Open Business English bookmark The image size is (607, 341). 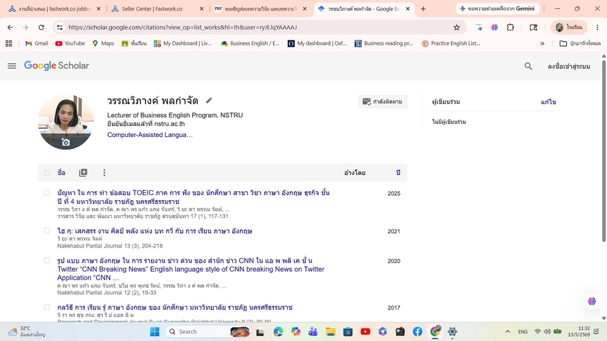tap(250, 44)
